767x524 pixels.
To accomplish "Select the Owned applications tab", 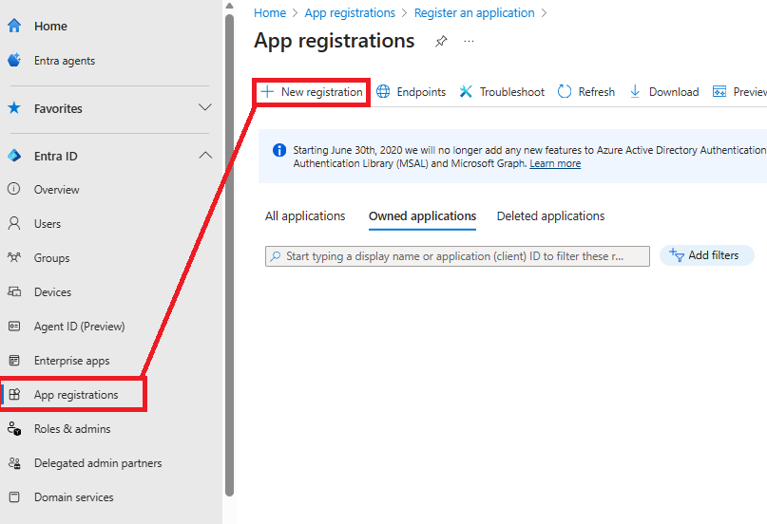I will click(422, 216).
